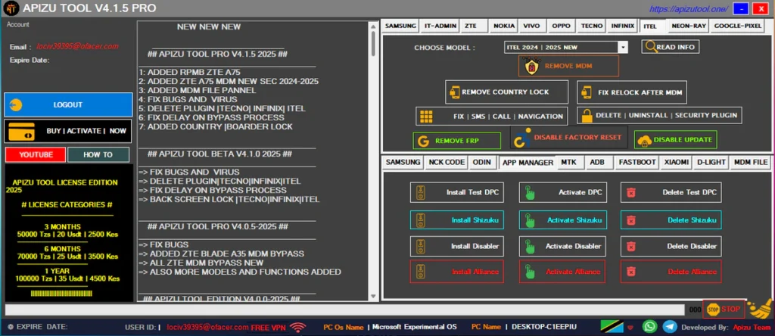Select the APP MANAGER tab
Screen dimensions: 775x336
pos(527,163)
